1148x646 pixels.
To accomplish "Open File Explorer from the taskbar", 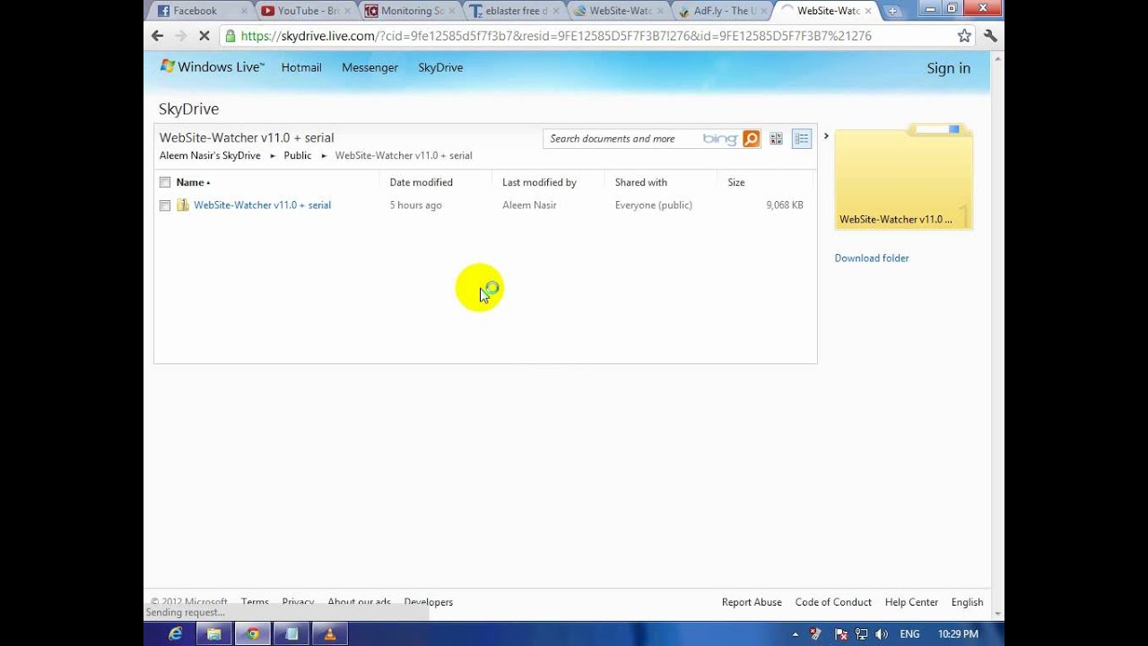I will tap(214, 633).
